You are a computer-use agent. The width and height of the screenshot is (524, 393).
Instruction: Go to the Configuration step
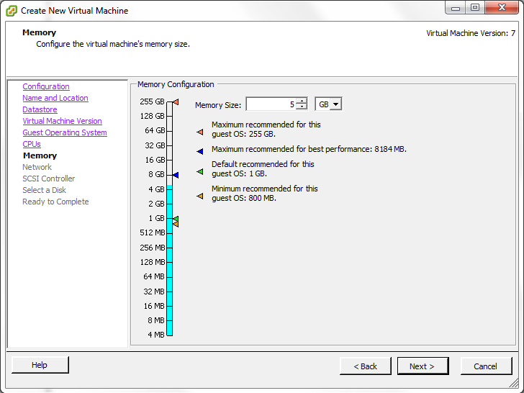46,86
